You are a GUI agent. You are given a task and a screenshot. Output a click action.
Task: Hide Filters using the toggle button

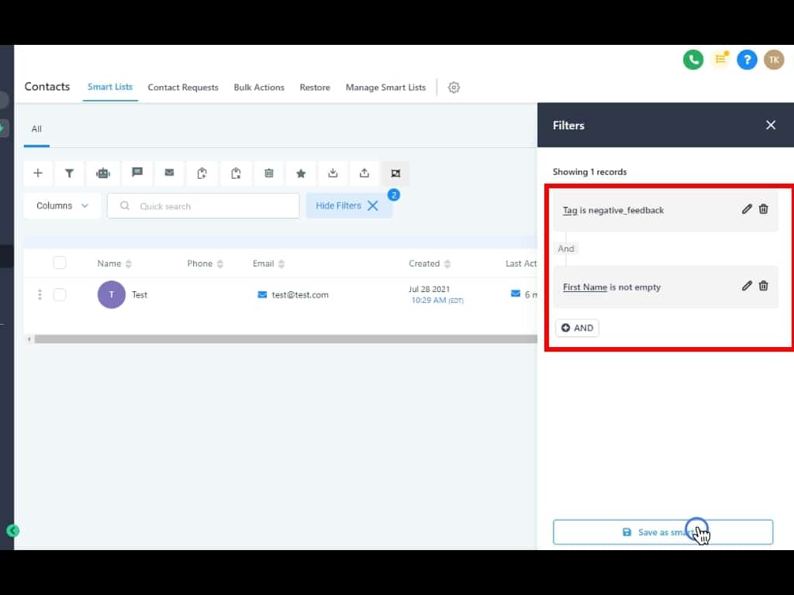[x=348, y=206]
